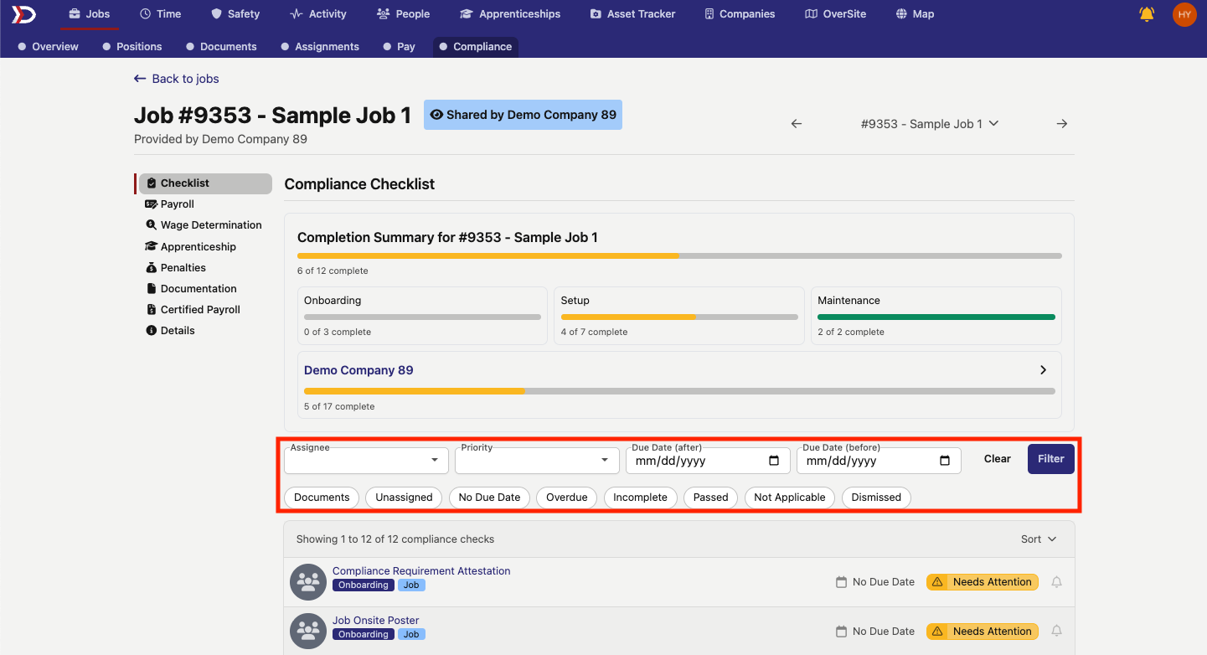Open the Priority dropdown
Screen dimensions: 1207x655
pyautogui.click(x=536, y=461)
